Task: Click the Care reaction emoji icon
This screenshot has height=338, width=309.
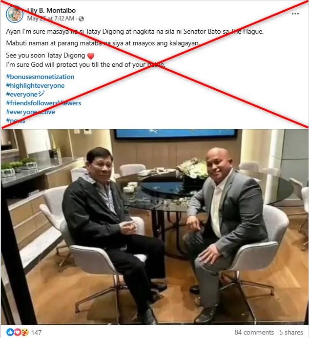Action: tap(25, 332)
